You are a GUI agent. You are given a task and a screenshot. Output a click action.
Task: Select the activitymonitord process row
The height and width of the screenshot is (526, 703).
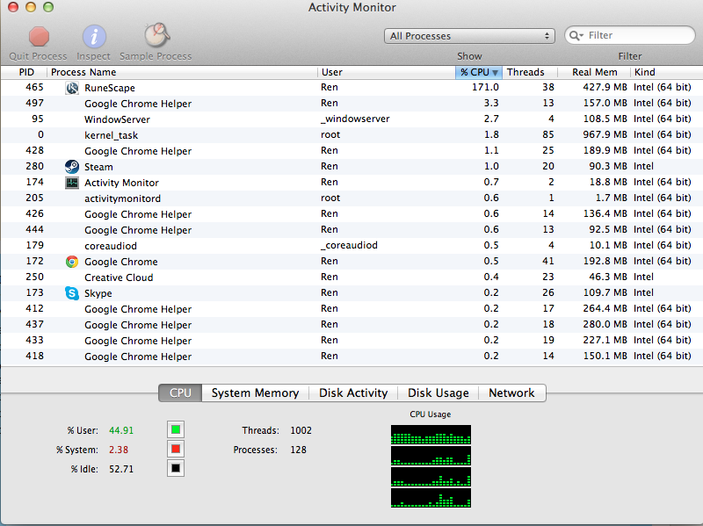pyautogui.click(x=351, y=198)
